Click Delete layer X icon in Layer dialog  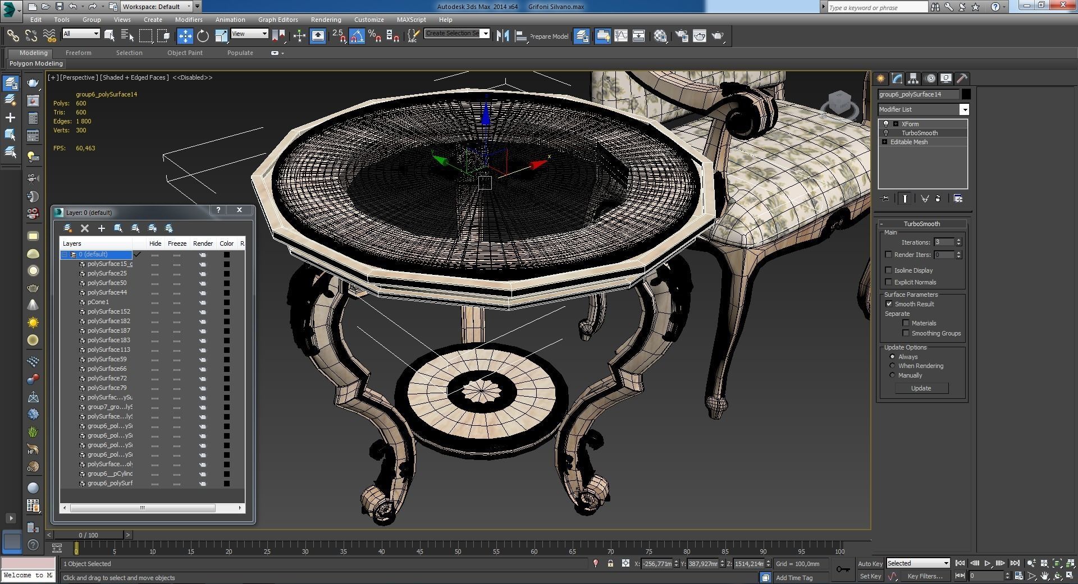tap(85, 228)
